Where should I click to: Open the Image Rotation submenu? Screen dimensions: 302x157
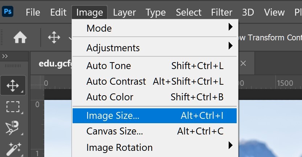point(230,147)
